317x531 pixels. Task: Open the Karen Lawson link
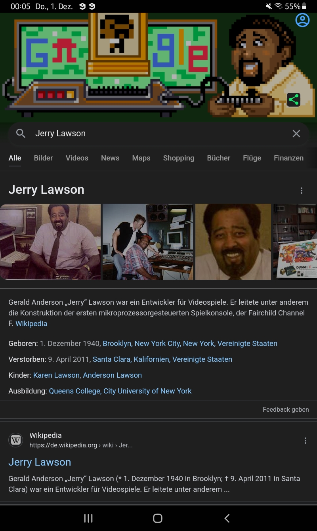point(57,375)
